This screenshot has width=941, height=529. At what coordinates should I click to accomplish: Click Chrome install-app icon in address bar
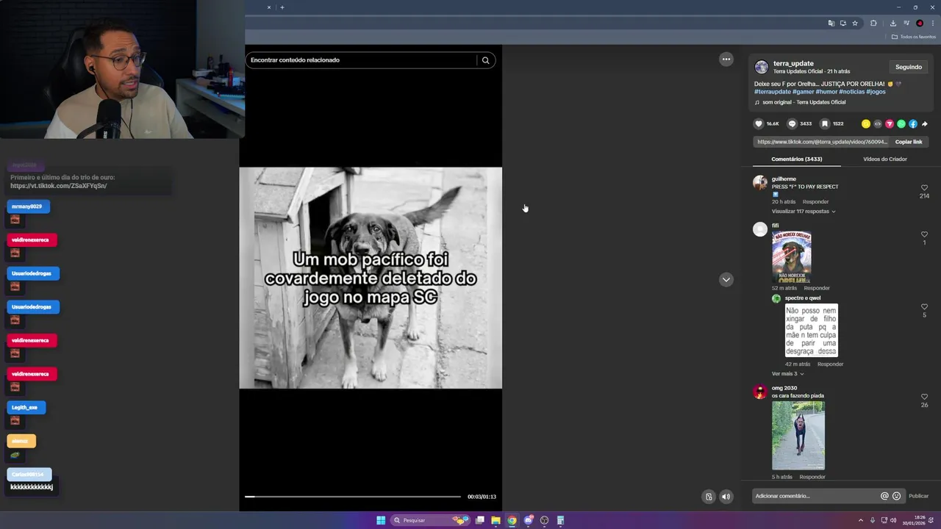[843, 24]
